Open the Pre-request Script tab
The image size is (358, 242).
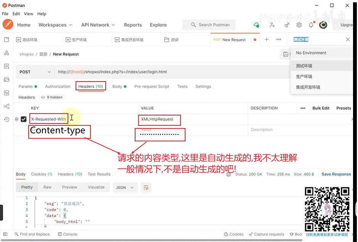[152, 87]
